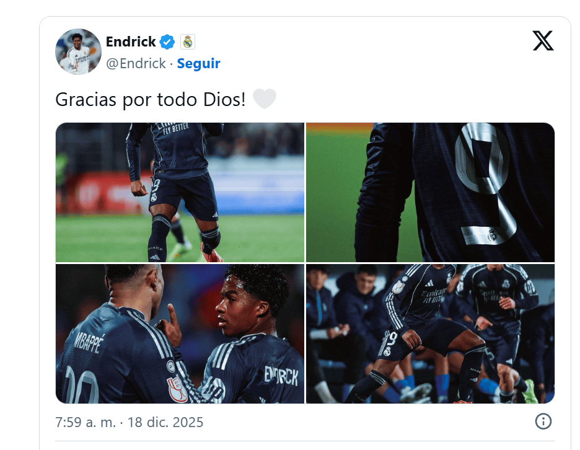
Task: Click the 7:59 a. m. time text
Action: 86,422
